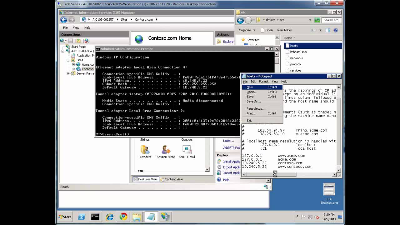Expand the Acme.com site node
The image size is (400, 225).
[x=73, y=64]
